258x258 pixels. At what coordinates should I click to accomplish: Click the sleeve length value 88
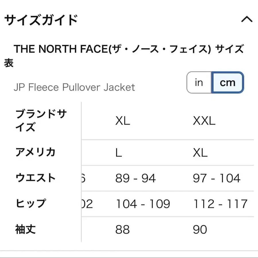[122, 230]
